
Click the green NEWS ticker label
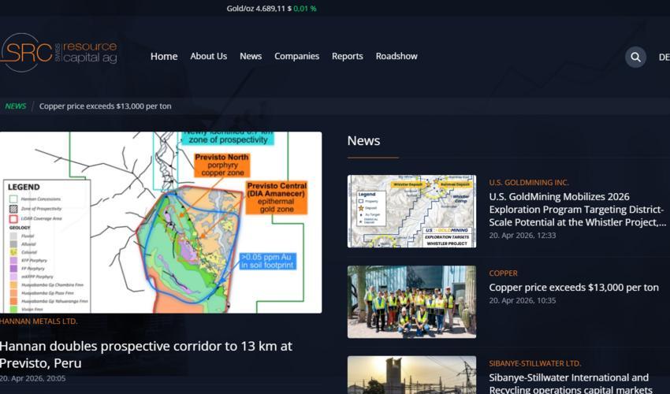(x=15, y=106)
